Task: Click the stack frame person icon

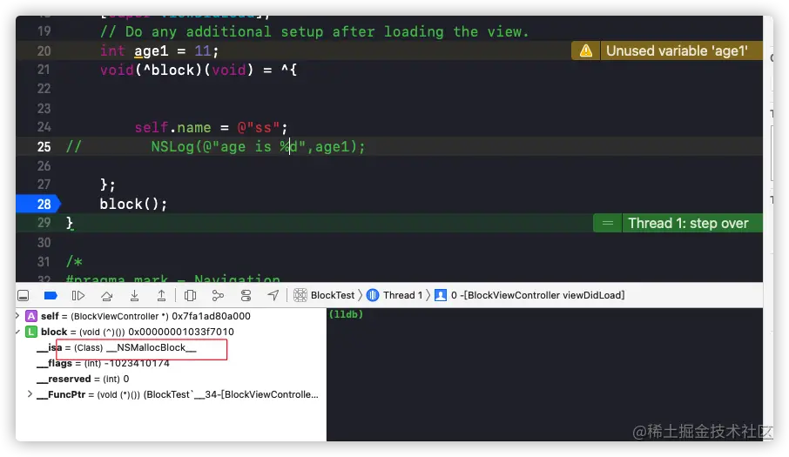Action: point(441,295)
